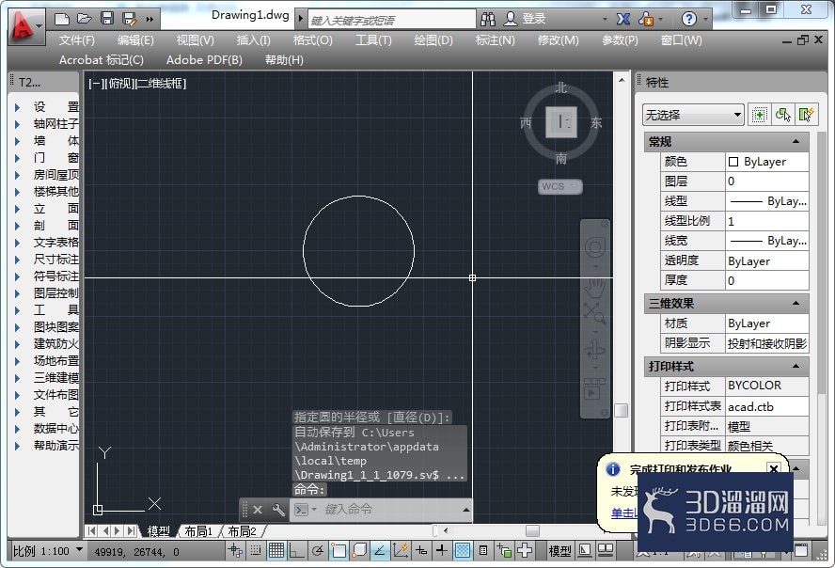Click the search binoculars icon in InfoCenter
This screenshot has height=568, width=835.
tap(489, 18)
